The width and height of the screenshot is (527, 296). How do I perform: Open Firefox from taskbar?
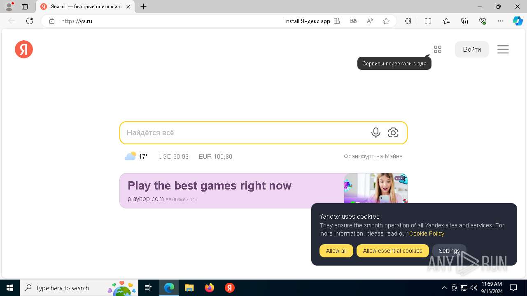pyautogui.click(x=210, y=288)
